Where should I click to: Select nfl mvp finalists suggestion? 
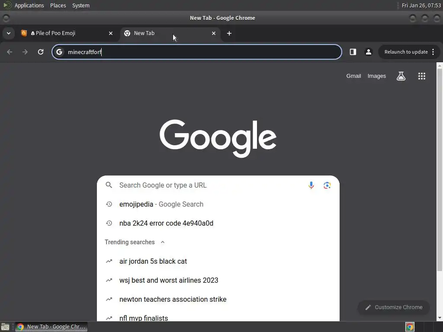click(218, 316)
